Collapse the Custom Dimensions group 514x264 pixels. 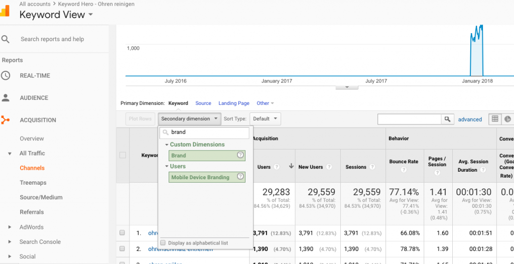[x=167, y=145]
